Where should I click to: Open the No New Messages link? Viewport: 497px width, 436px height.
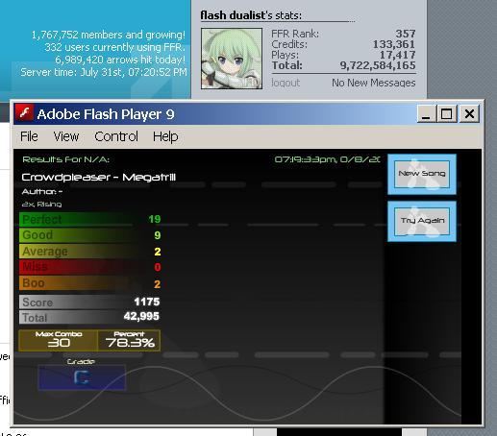373,83
